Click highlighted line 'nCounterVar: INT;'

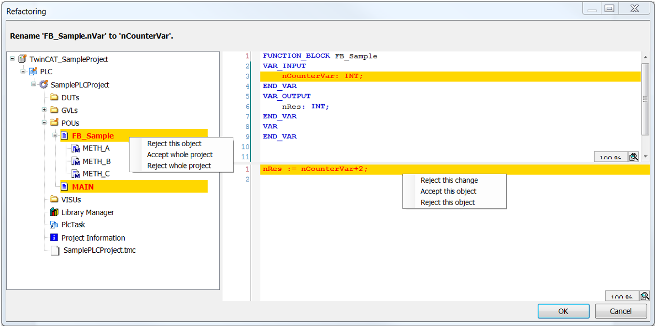450,76
